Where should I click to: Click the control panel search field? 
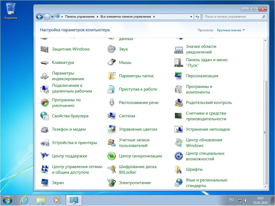click(x=232, y=17)
